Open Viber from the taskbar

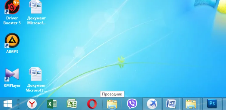pos(132,104)
